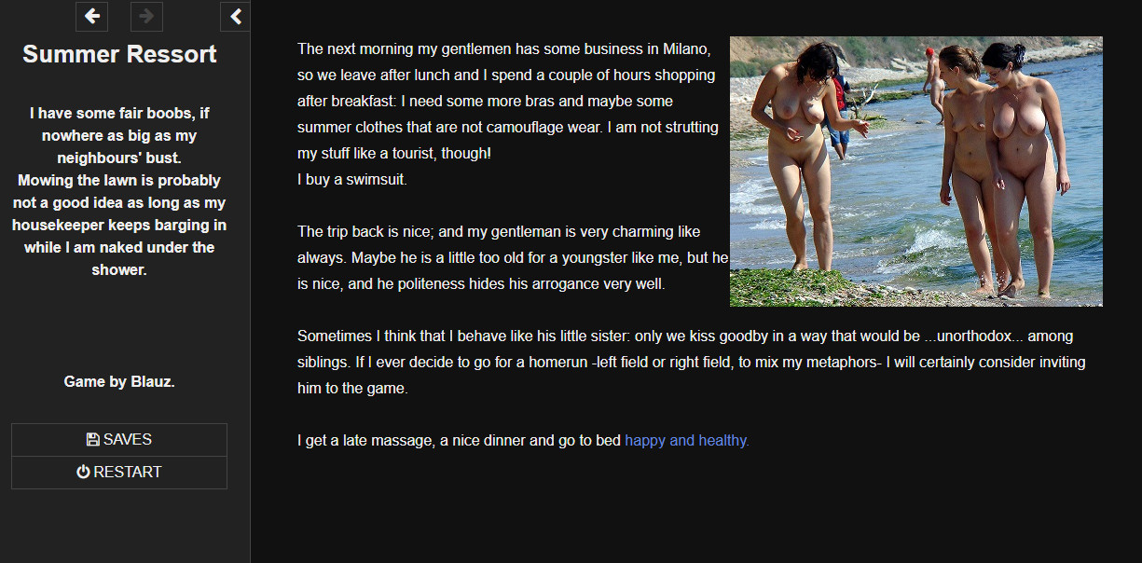Click the 'Game by Blauz.' credit text
Image resolution: width=1142 pixels, height=563 pixels.
coord(119,382)
